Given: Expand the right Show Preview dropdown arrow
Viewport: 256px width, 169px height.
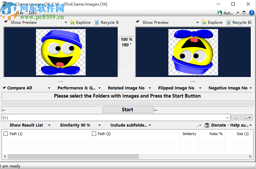Looking at the screenshot, I should click(197, 23).
